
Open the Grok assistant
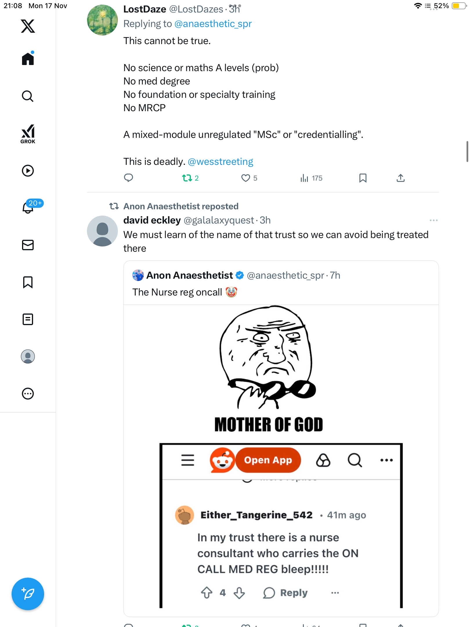(x=28, y=134)
